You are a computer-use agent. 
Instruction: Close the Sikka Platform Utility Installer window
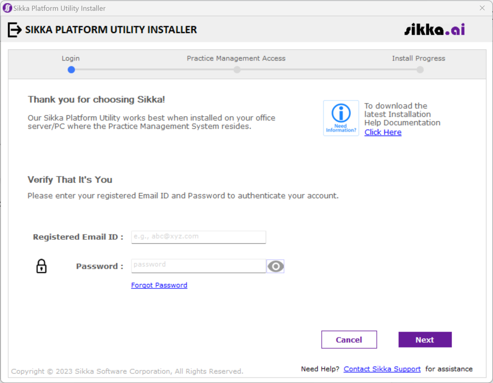tap(482, 8)
